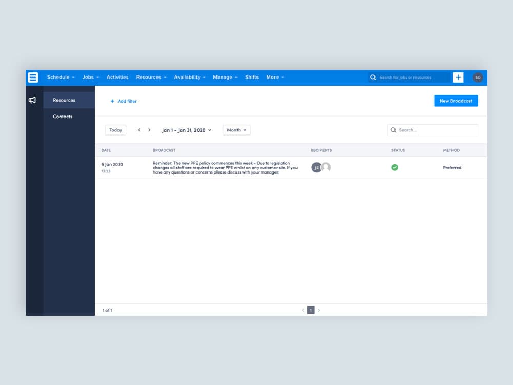The width and height of the screenshot is (513, 385).
Task: Click the previous page arrow in pagination
Action: click(303, 310)
